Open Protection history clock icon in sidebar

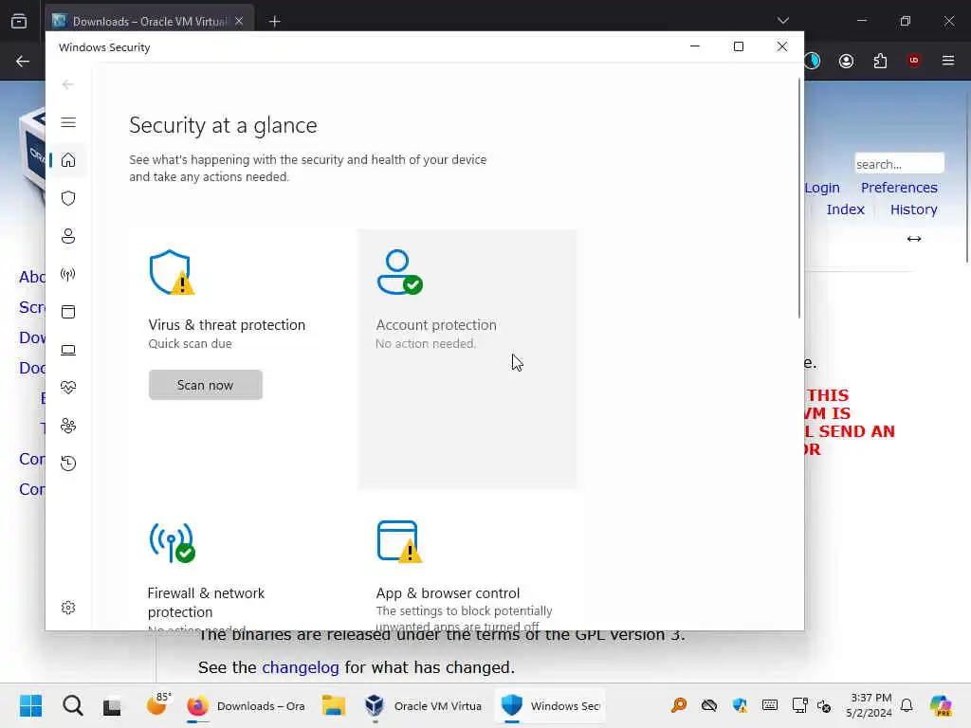[68, 463]
